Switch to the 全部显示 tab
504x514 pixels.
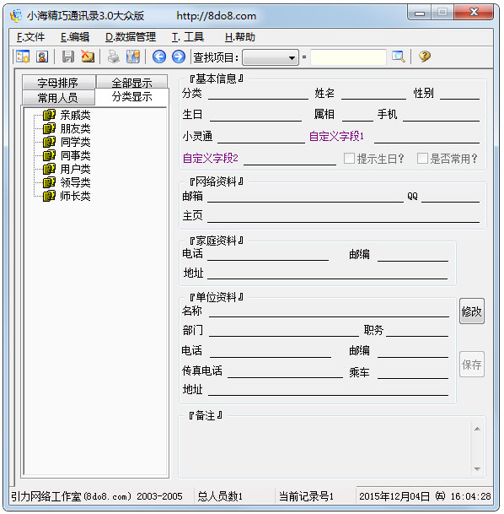[x=131, y=82]
